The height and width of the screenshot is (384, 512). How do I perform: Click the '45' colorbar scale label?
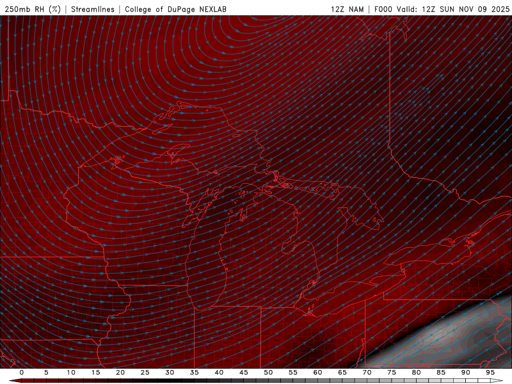tap(244, 372)
